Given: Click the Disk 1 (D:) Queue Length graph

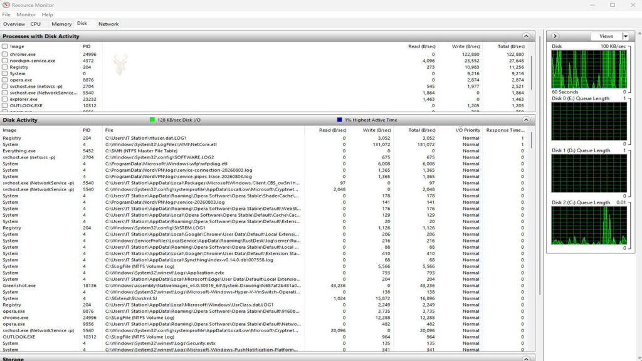Looking at the screenshot, I should pos(589,174).
